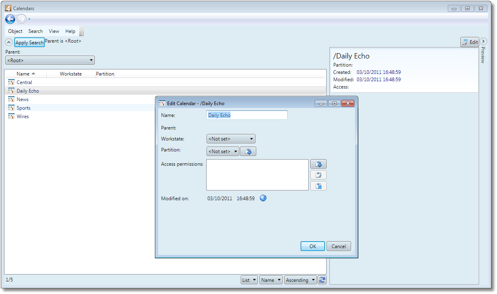Image resolution: width=497 pixels, height=294 pixels.
Task: Open the Workstate <Not set> dropdown
Action: click(x=231, y=139)
